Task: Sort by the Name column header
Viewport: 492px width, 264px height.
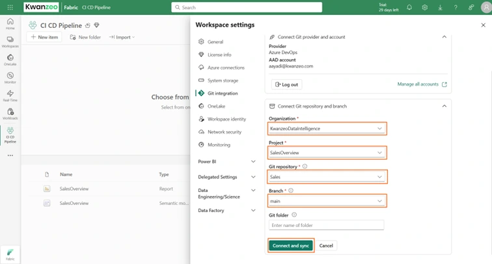Action: point(66,174)
